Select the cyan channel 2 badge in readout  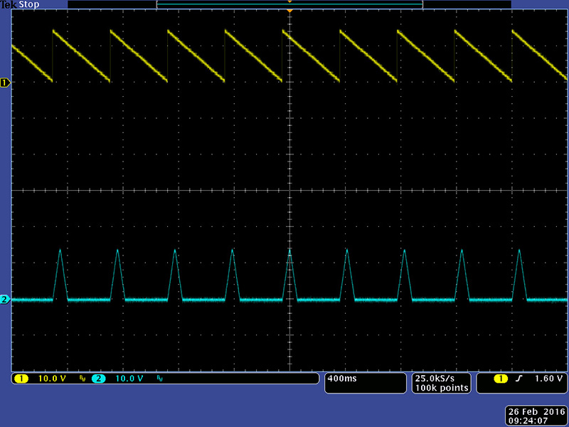point(98,379)
